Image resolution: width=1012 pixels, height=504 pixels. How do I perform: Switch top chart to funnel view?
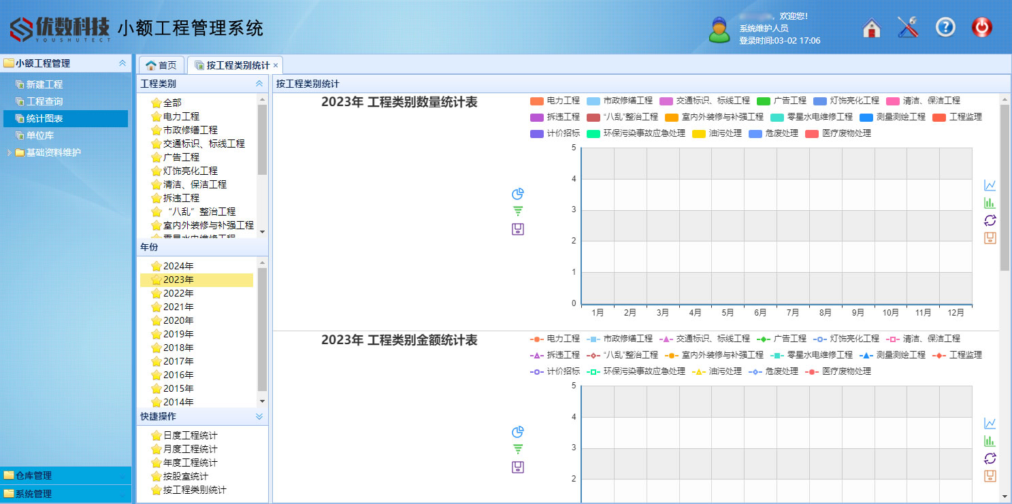(518, 212)
